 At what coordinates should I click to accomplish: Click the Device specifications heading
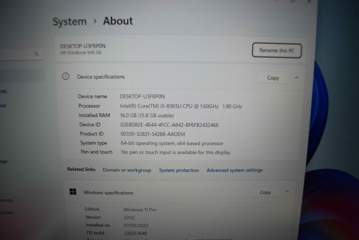click(x=101, y=77)
